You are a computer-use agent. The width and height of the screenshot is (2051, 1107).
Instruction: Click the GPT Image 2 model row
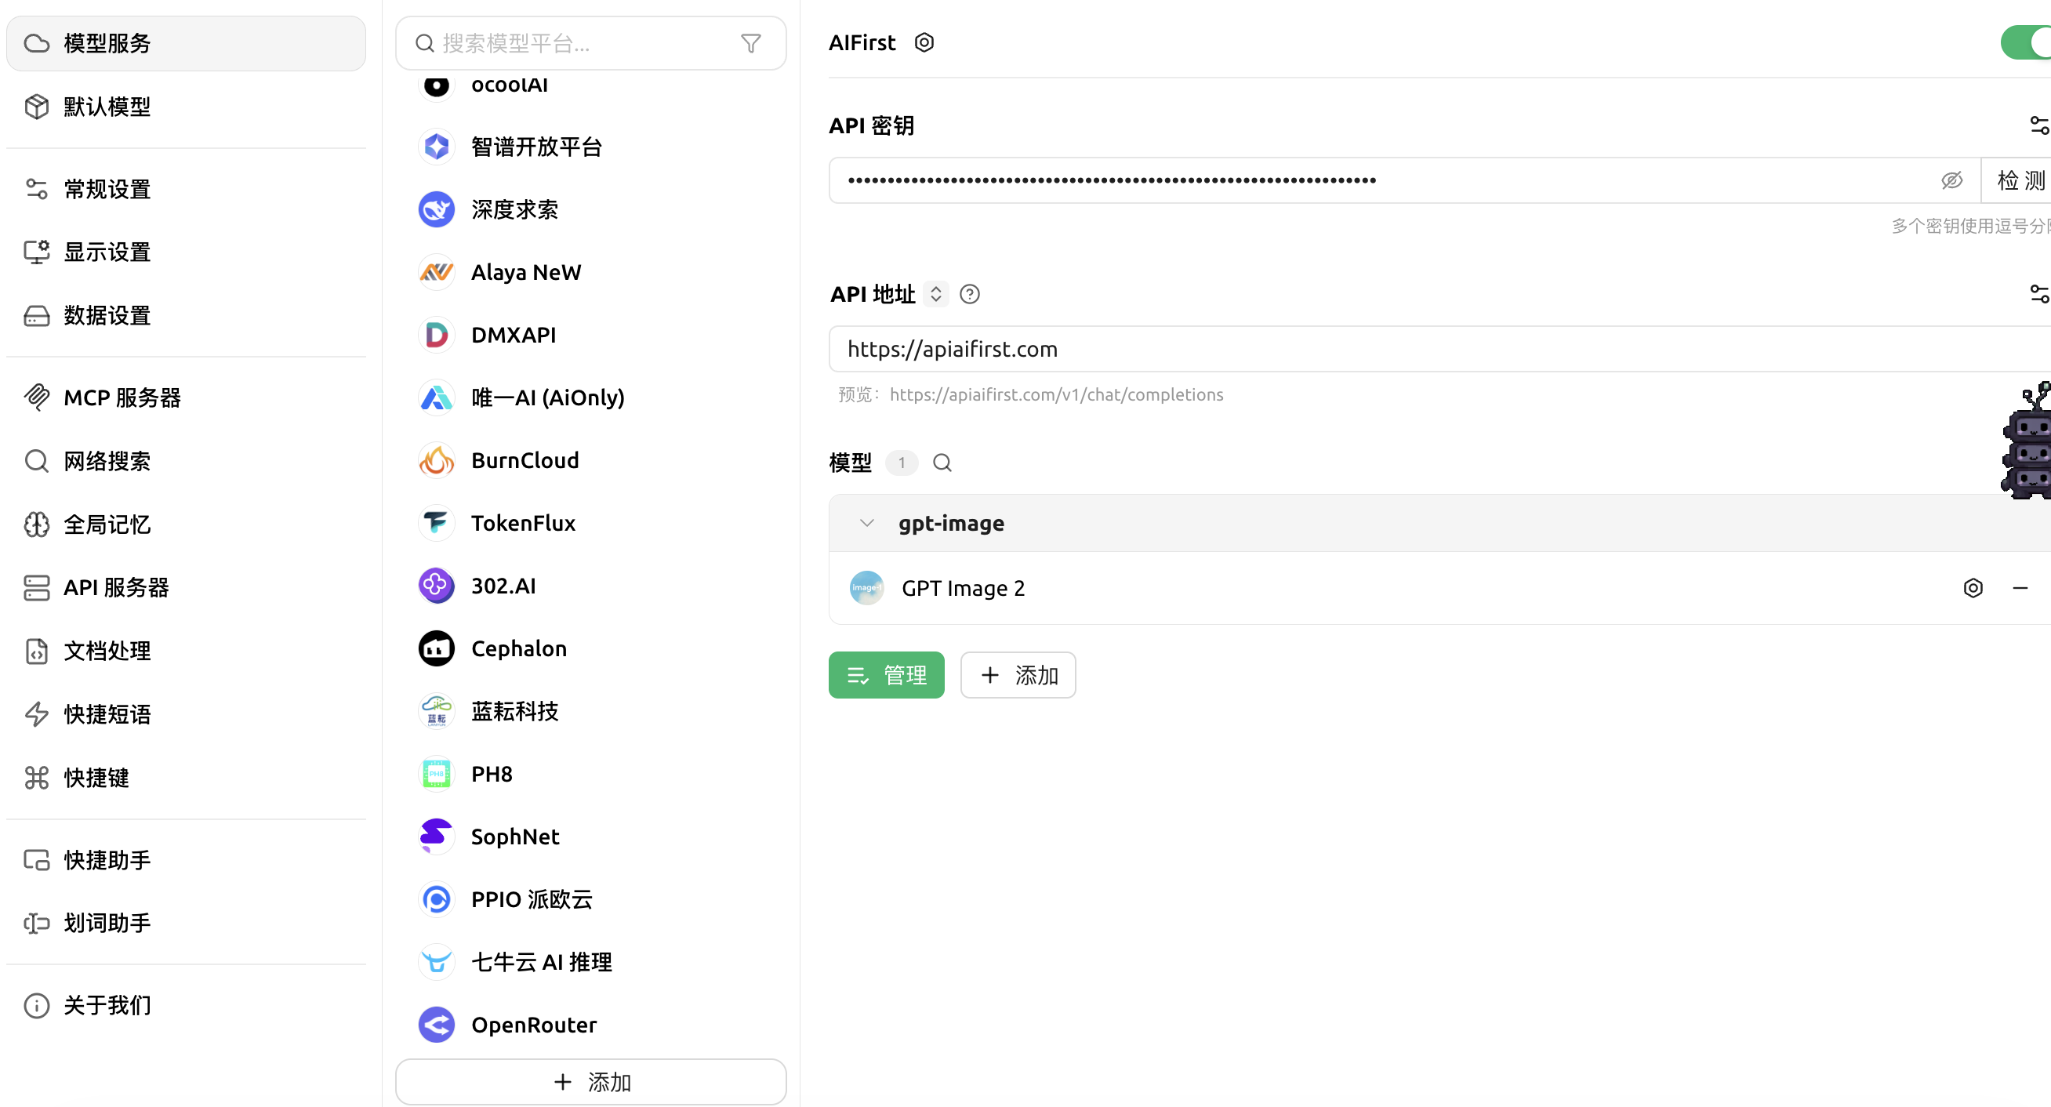click(x=1439, y=588)
